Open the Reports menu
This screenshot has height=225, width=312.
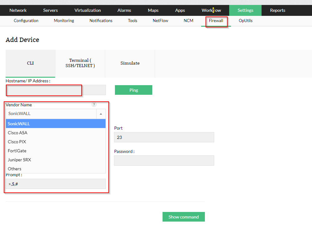click(277, 10)
